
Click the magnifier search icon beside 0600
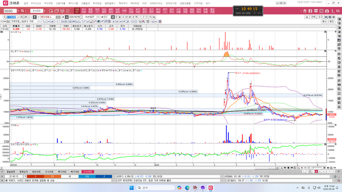(22, 11)
